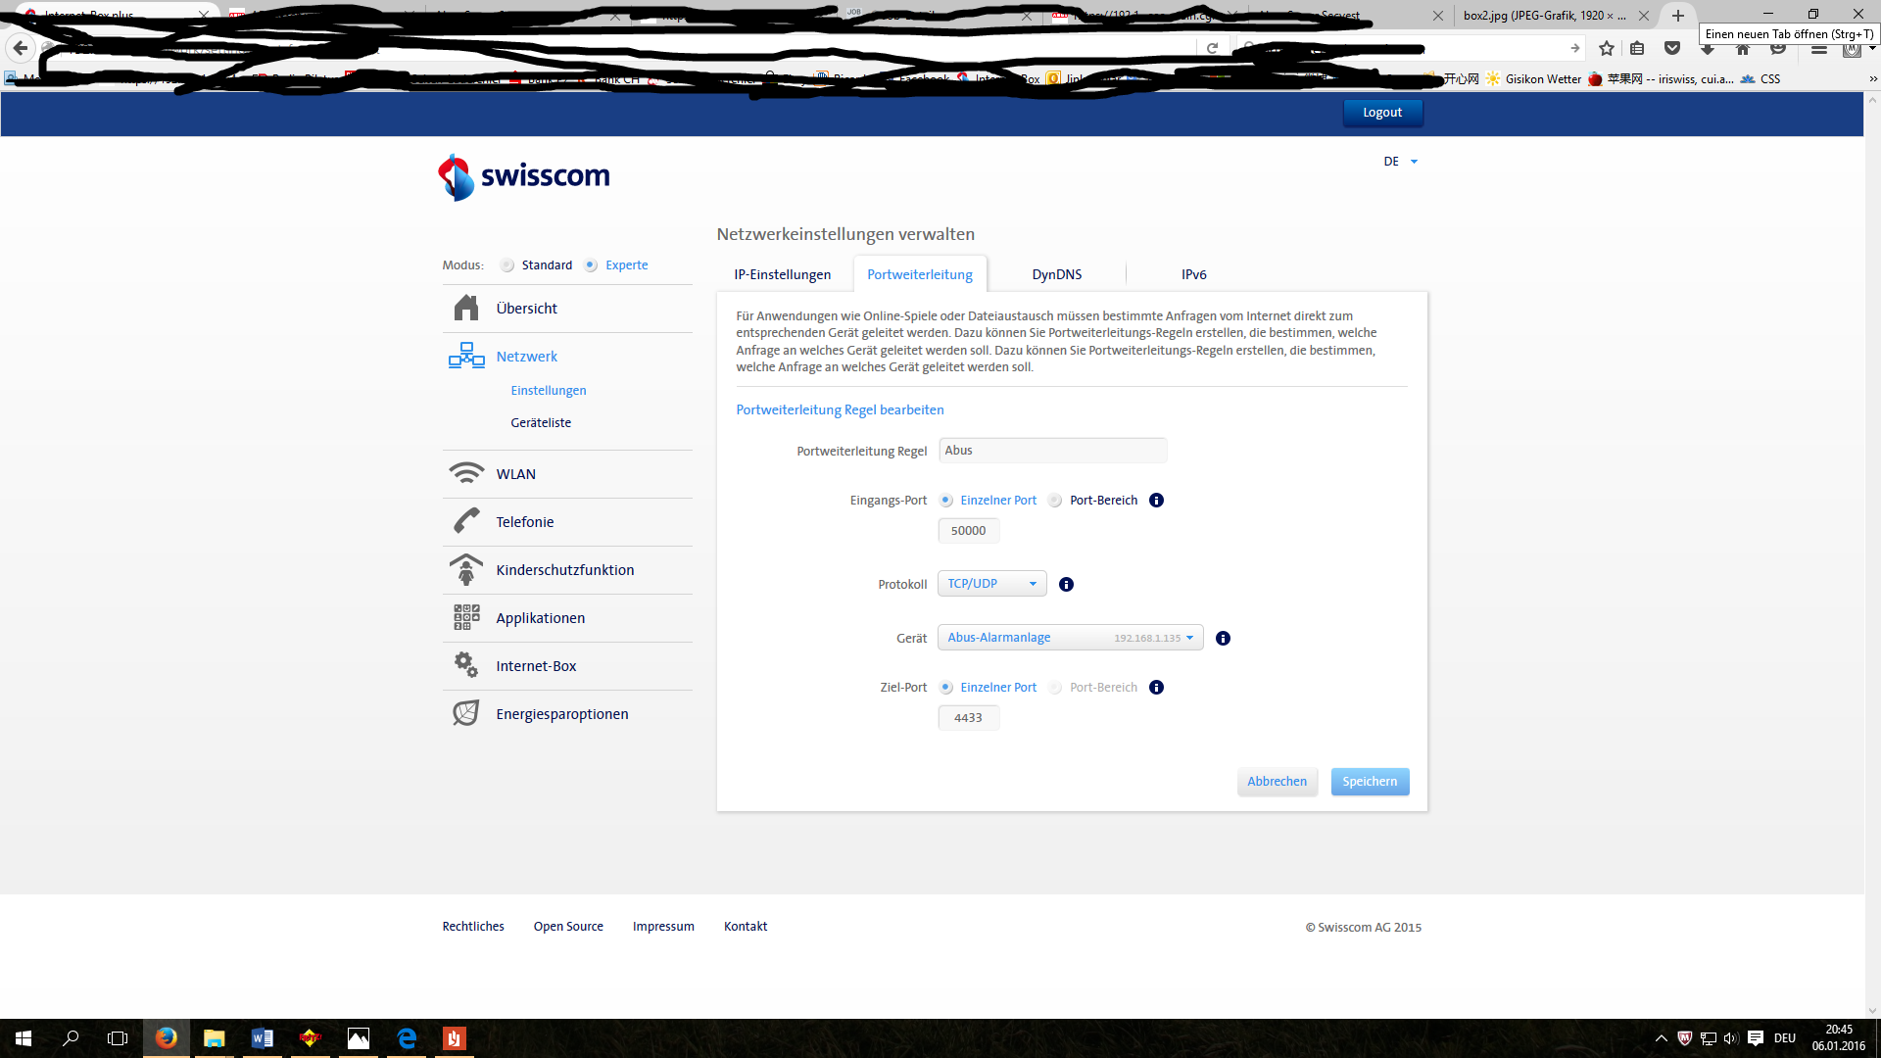Open the DE language selector
This screenshot has width=1881, height=1058.
pos(1400,162)
